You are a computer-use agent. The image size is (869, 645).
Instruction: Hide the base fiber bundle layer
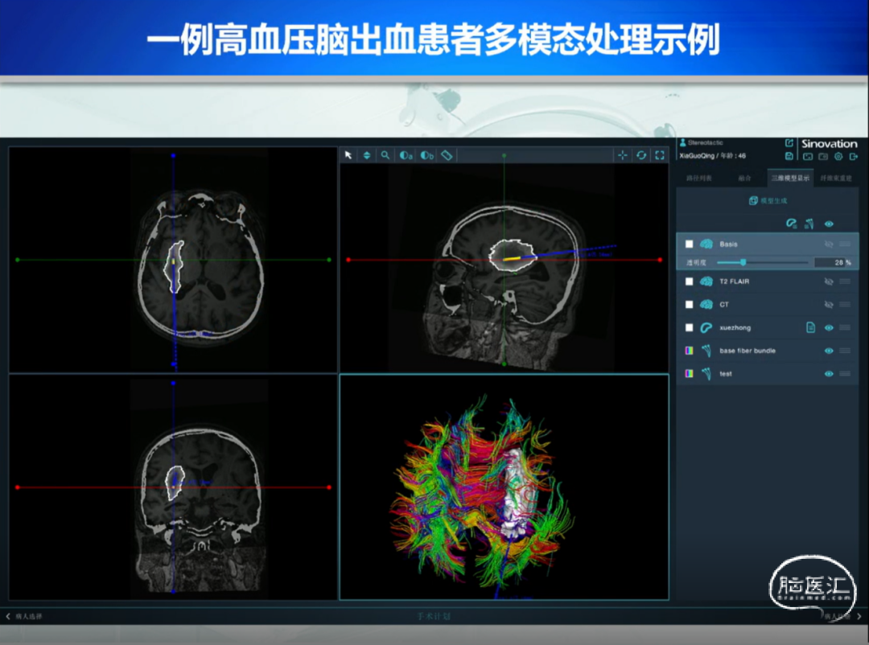click(x=828, y=351)
